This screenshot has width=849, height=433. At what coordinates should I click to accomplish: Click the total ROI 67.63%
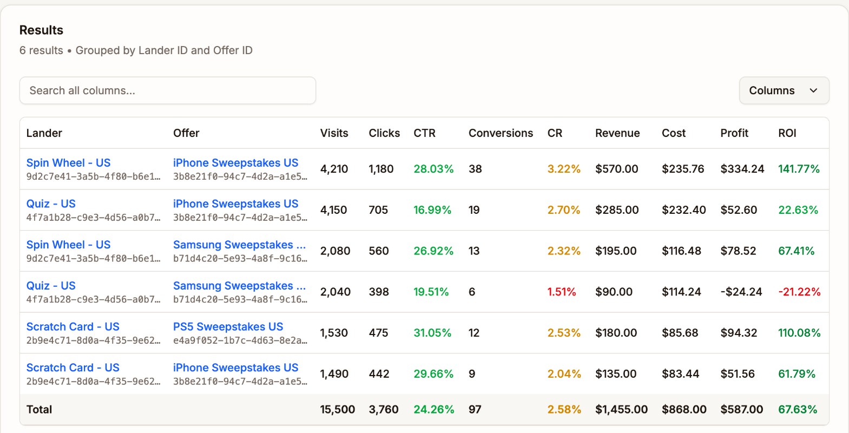(798, 410)
